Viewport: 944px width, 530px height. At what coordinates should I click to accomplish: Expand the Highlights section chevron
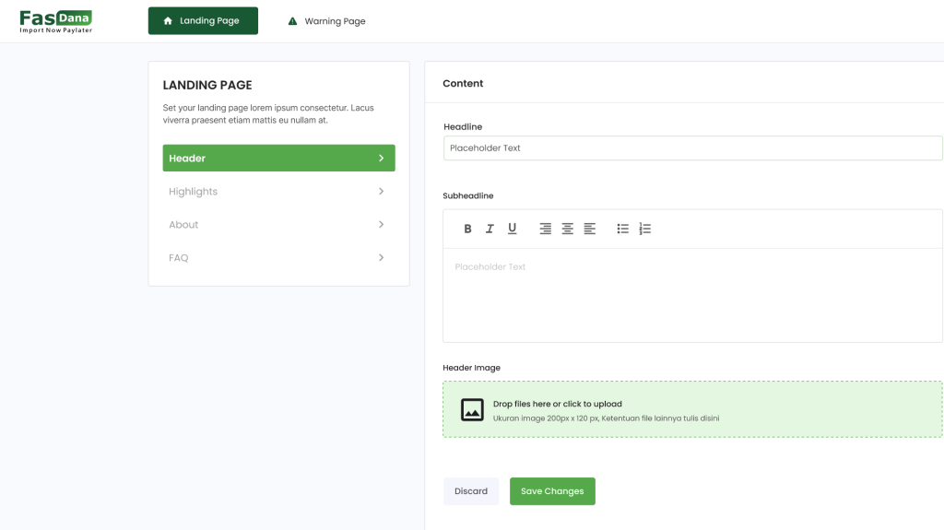[x=381, y=191]
